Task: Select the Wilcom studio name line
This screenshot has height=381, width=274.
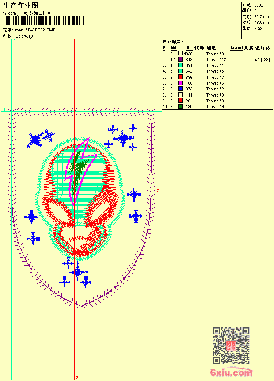Action: pyautogui.click(x=27, y=13)
